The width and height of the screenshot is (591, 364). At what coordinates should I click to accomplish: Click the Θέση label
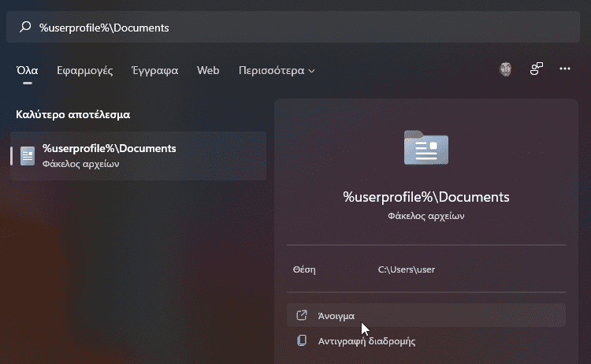point(304,269)
